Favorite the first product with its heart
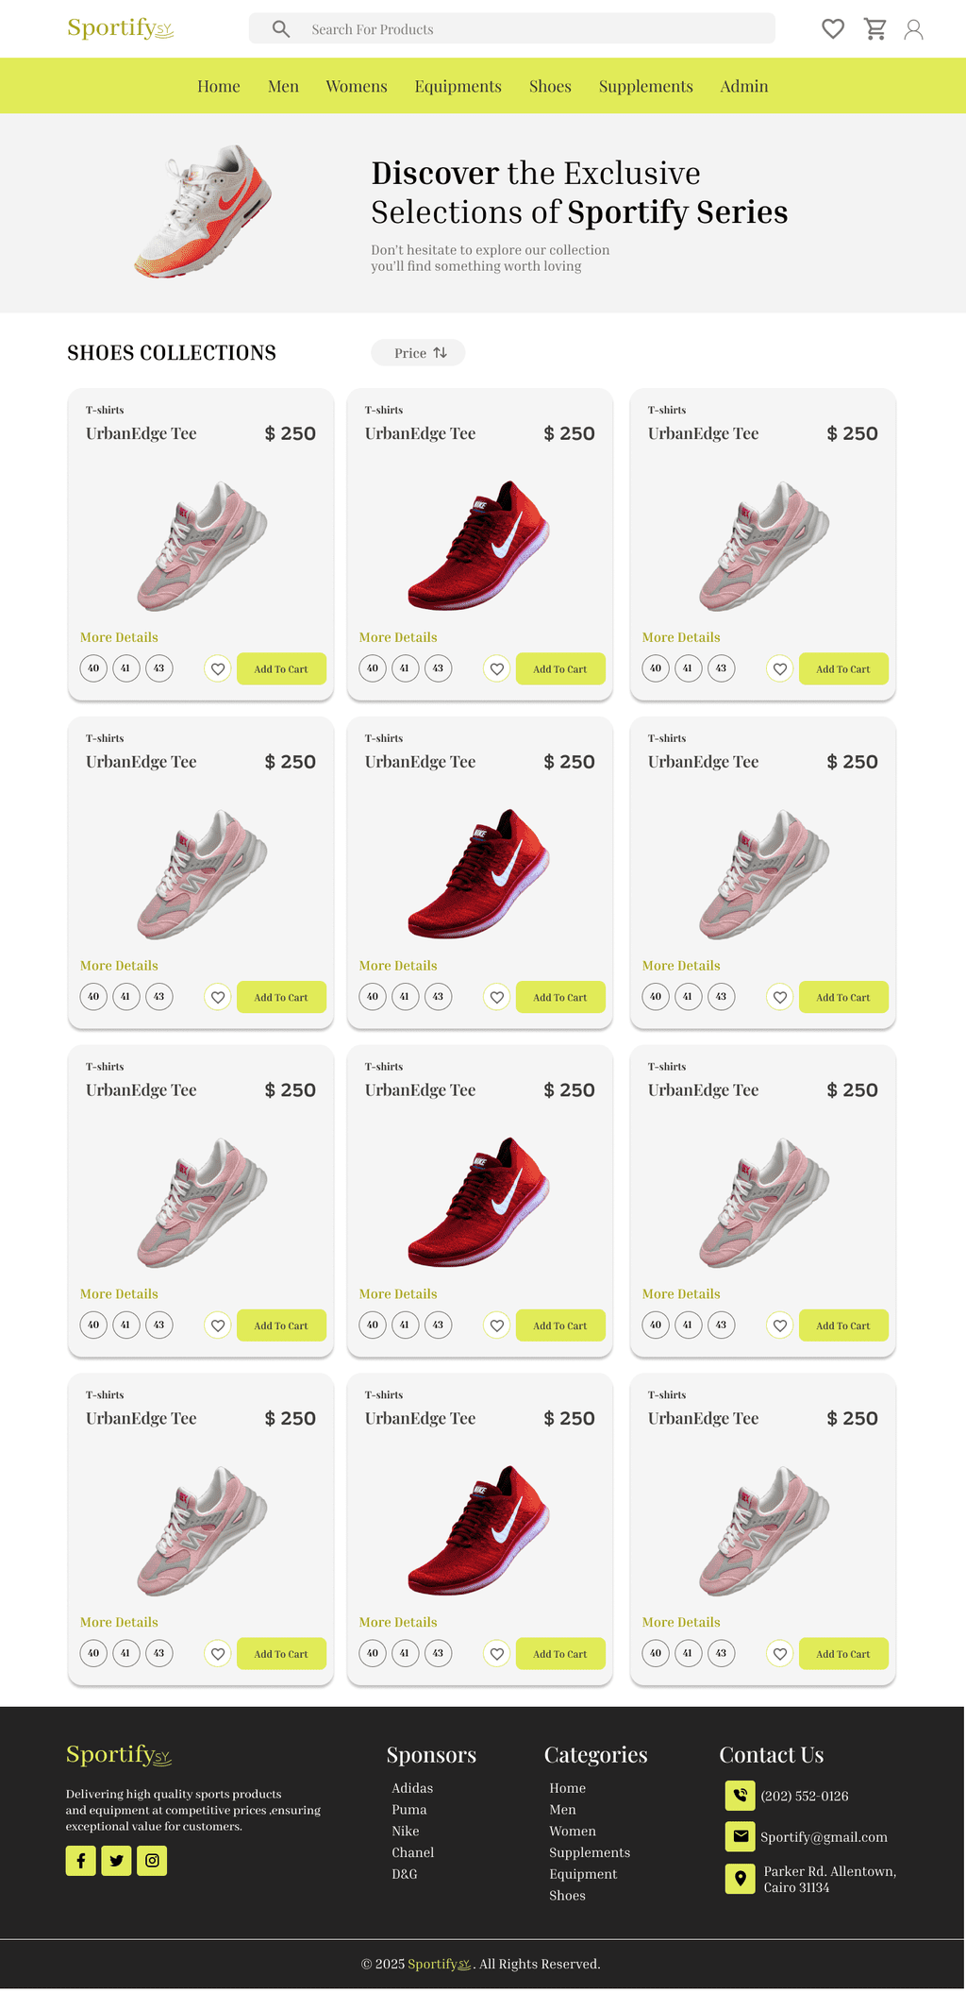Screen dimensions: 966x1992 [218, 669]
